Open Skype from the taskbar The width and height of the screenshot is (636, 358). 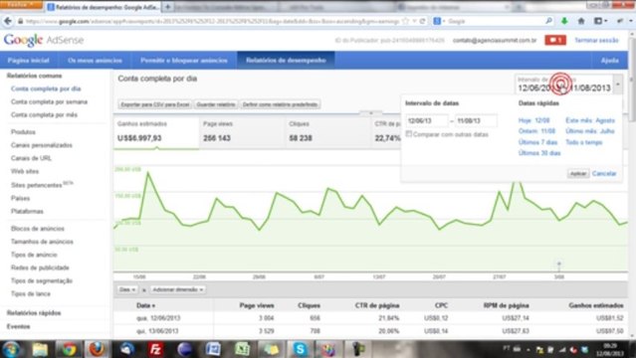pos(301,349)
